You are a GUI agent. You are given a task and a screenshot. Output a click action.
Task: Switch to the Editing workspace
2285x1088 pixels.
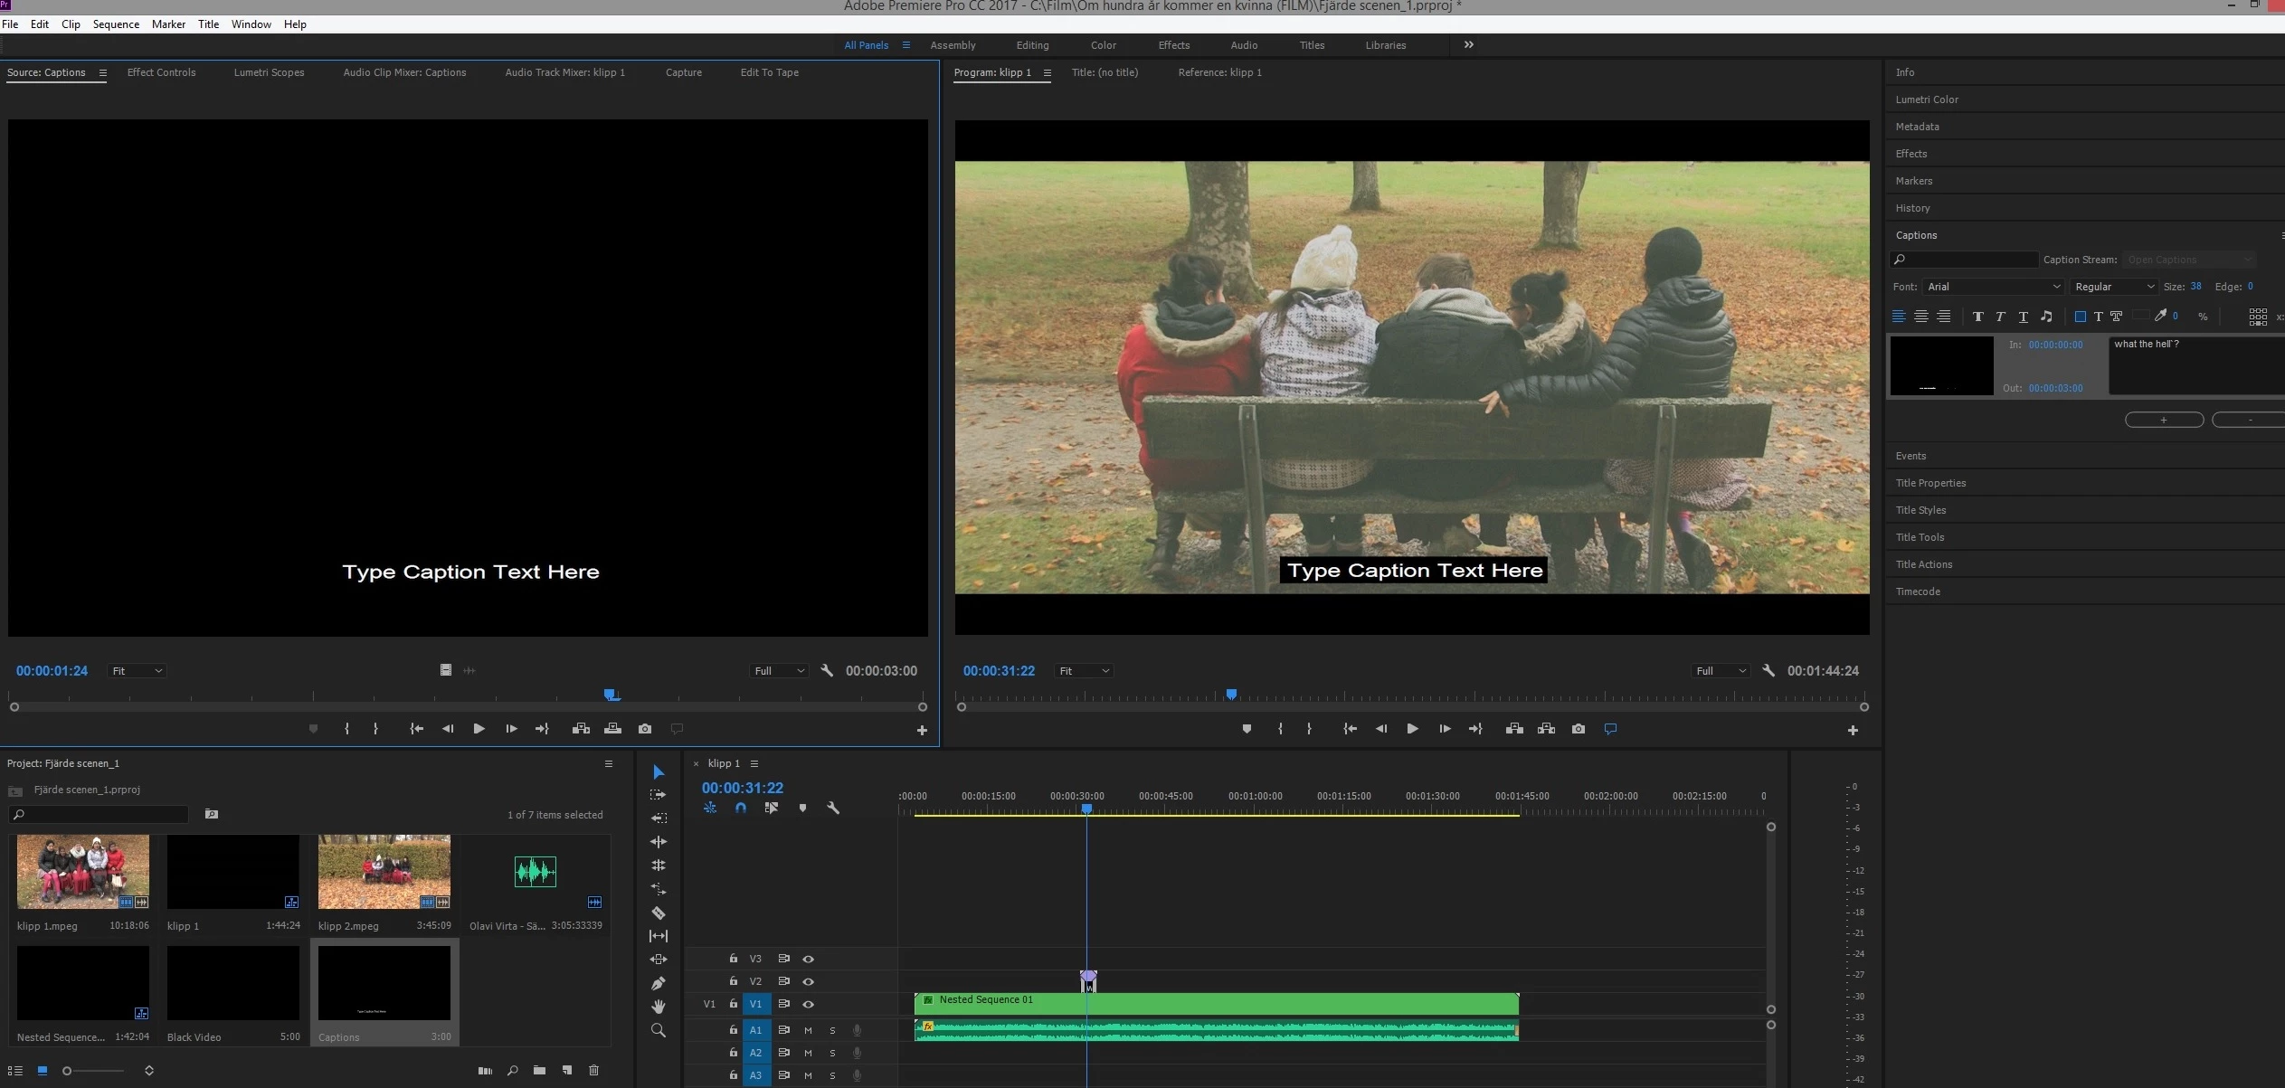click(1032, 45)
